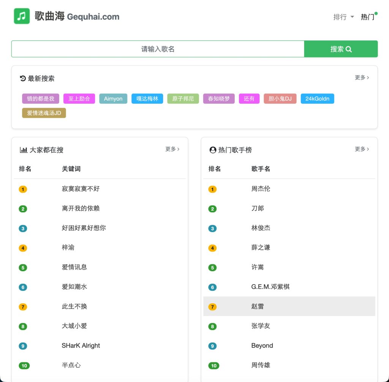
Task: Open keyword 半点心
Action: tap(71, 365)
